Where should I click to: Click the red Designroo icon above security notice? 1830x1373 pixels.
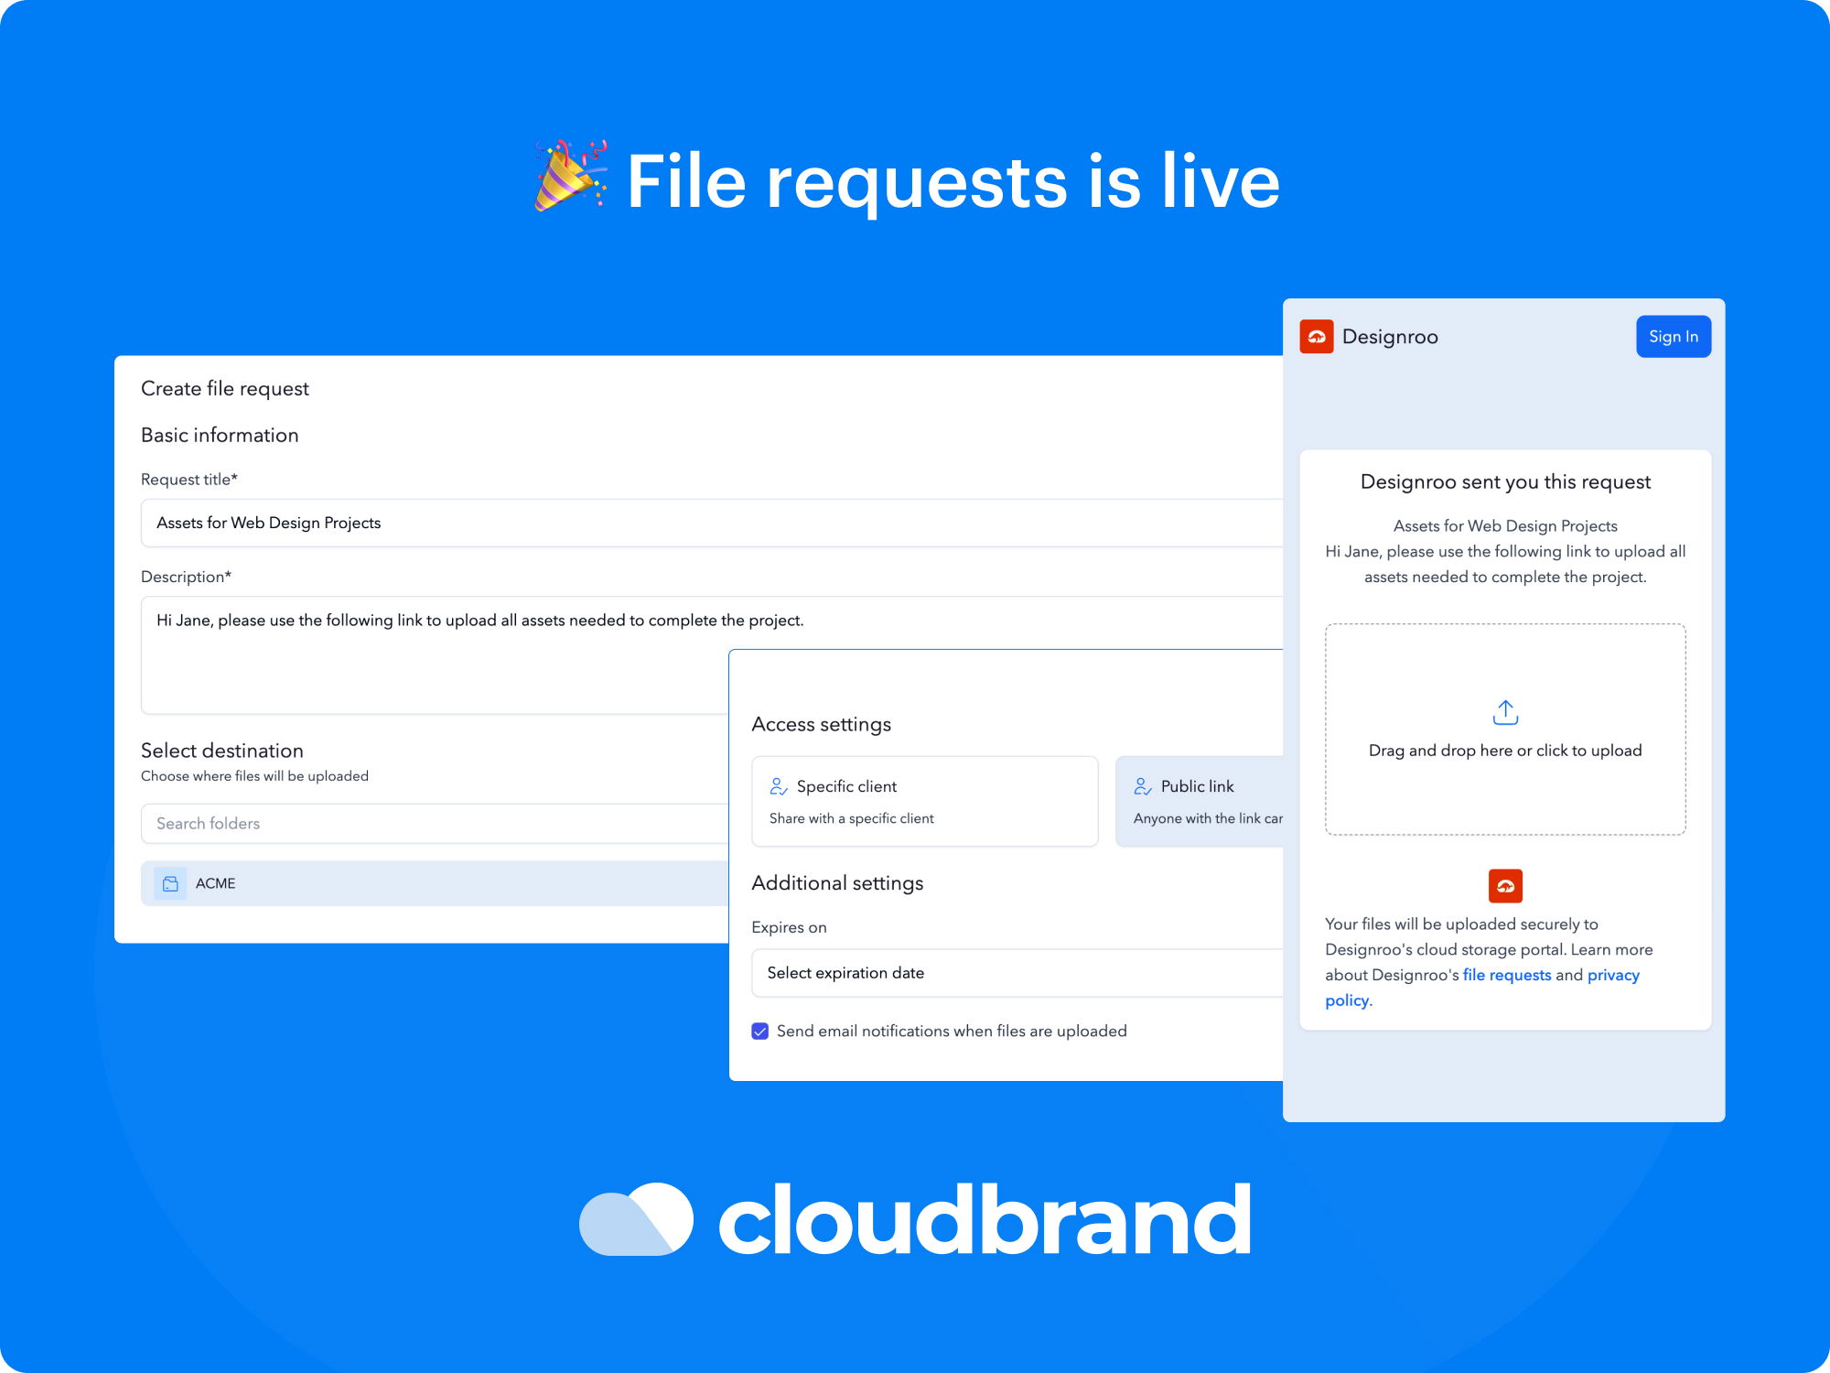1505,885
